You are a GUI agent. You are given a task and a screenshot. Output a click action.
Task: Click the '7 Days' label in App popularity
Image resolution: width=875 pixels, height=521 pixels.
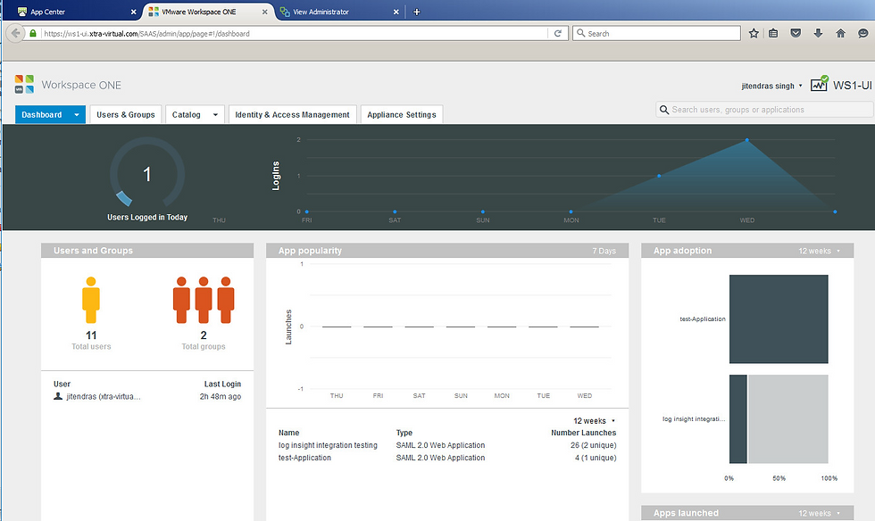604,251
